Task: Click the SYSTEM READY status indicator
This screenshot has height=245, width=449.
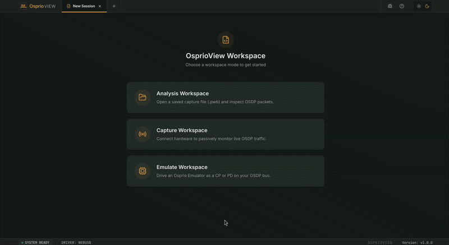Action: [x=35, y=242]
